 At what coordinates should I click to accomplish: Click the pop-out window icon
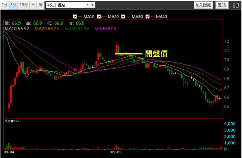pyautogui.click(x=236, y=5)
